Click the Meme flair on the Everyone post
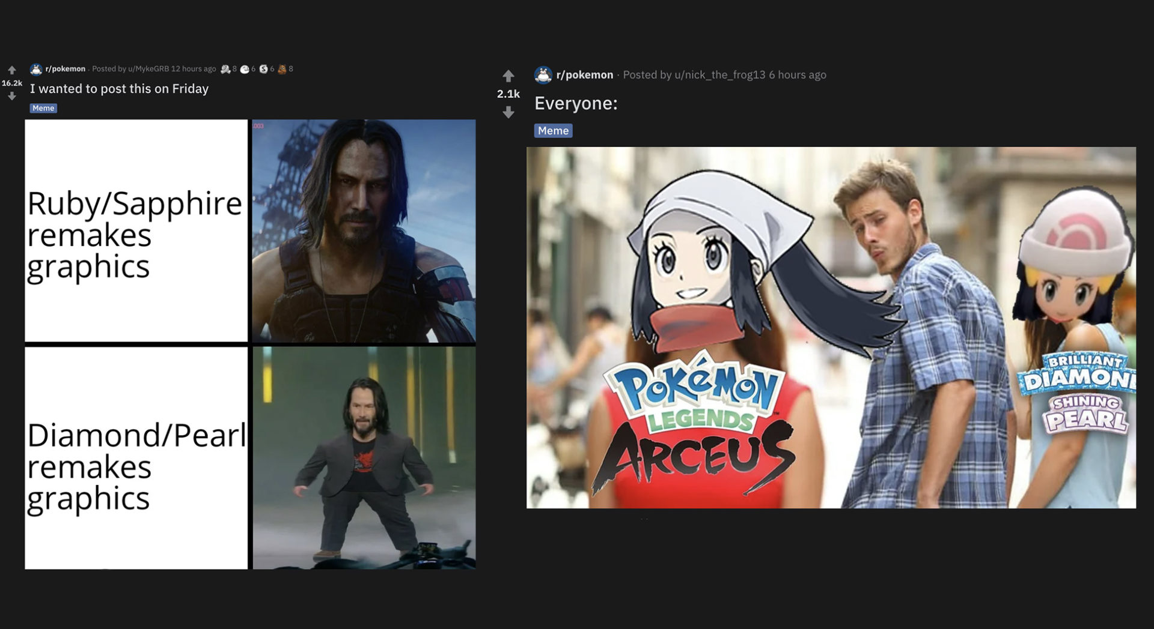 point(554,130)
